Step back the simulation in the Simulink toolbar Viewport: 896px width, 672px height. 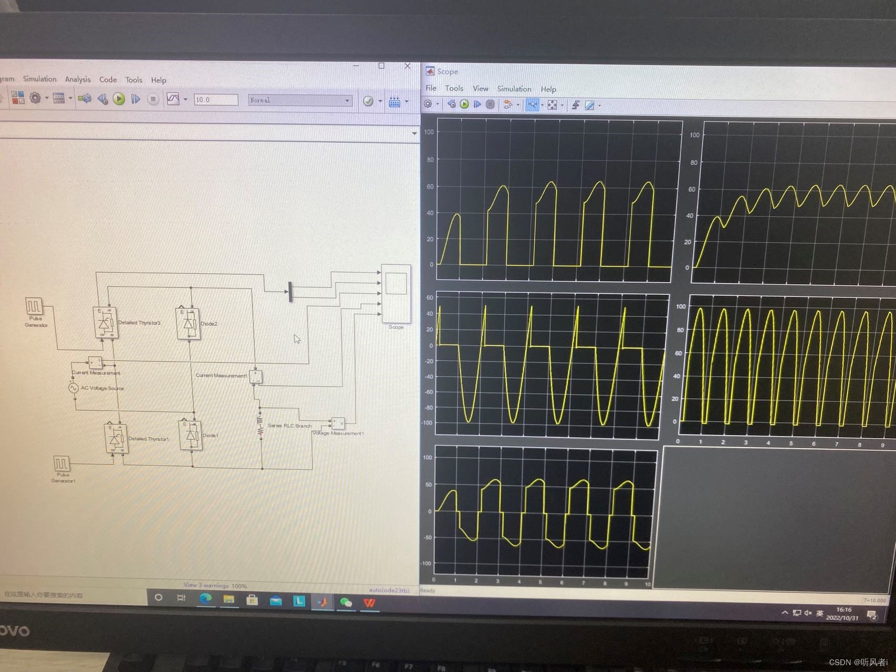[x=103, y=99]
